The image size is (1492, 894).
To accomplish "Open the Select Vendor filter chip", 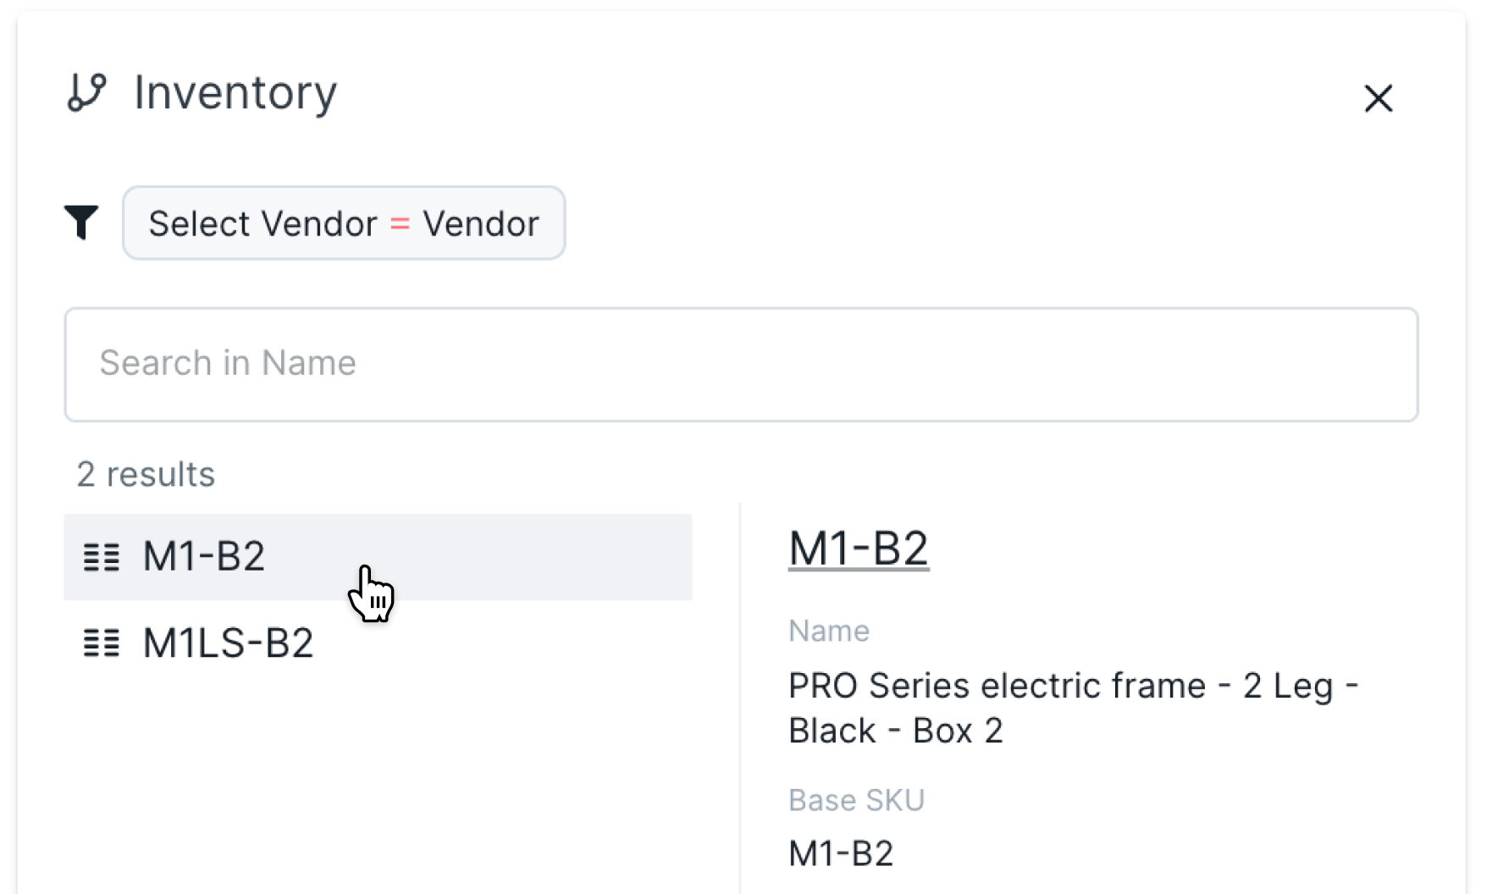I will click(x=343, y=223).
